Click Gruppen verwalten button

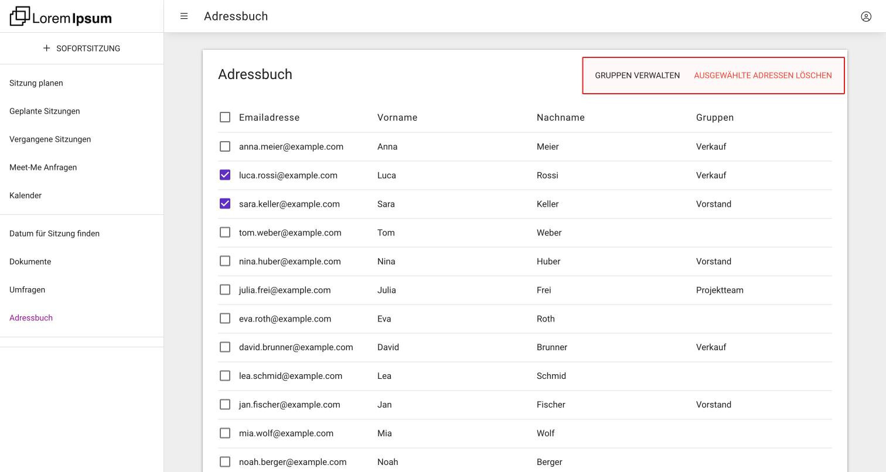point(638,76)
